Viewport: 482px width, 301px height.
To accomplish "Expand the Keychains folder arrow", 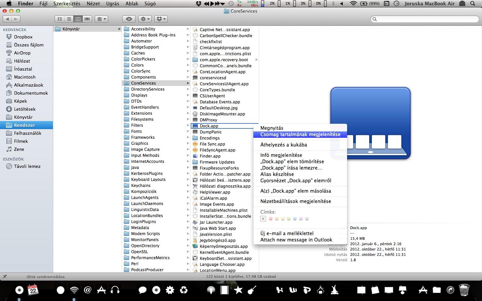I will (x=188, y=186).
